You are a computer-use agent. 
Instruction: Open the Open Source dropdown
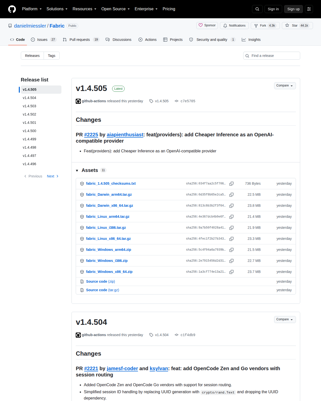(x=116, y=9)
